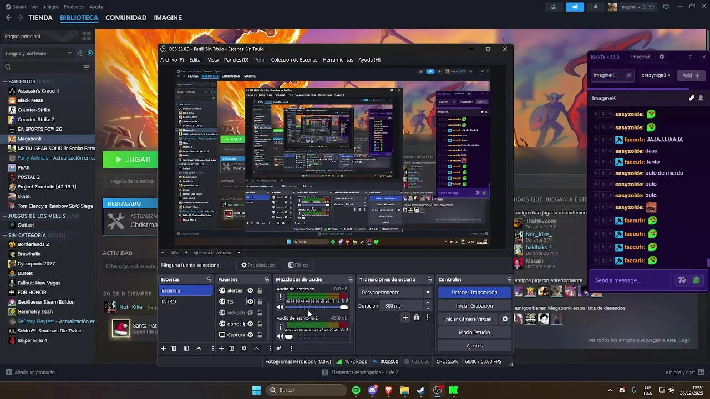Toggle visibility of donoclip source
The height and width of the screenshot is (399, 710).
coord(250,324)
